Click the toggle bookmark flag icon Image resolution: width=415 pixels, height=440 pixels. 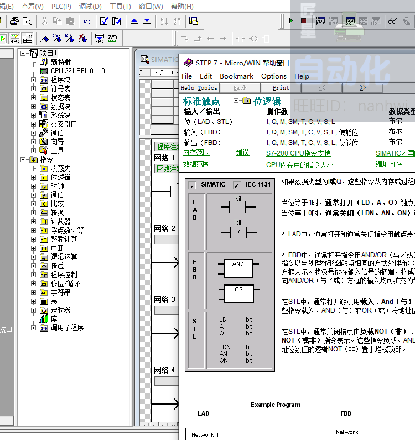click(x=44, y=38)
